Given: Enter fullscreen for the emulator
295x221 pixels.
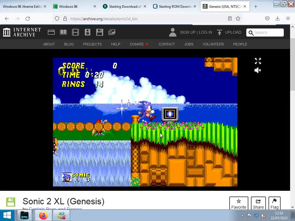Looking at the screenshot, I should click(258, 61).
